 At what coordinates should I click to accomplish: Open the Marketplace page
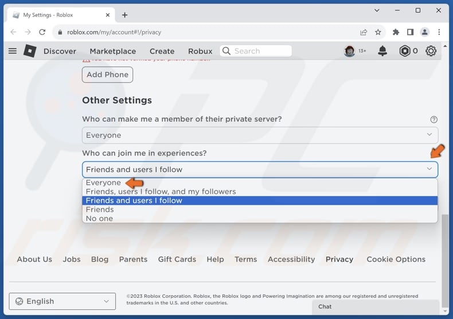[112, 51]
